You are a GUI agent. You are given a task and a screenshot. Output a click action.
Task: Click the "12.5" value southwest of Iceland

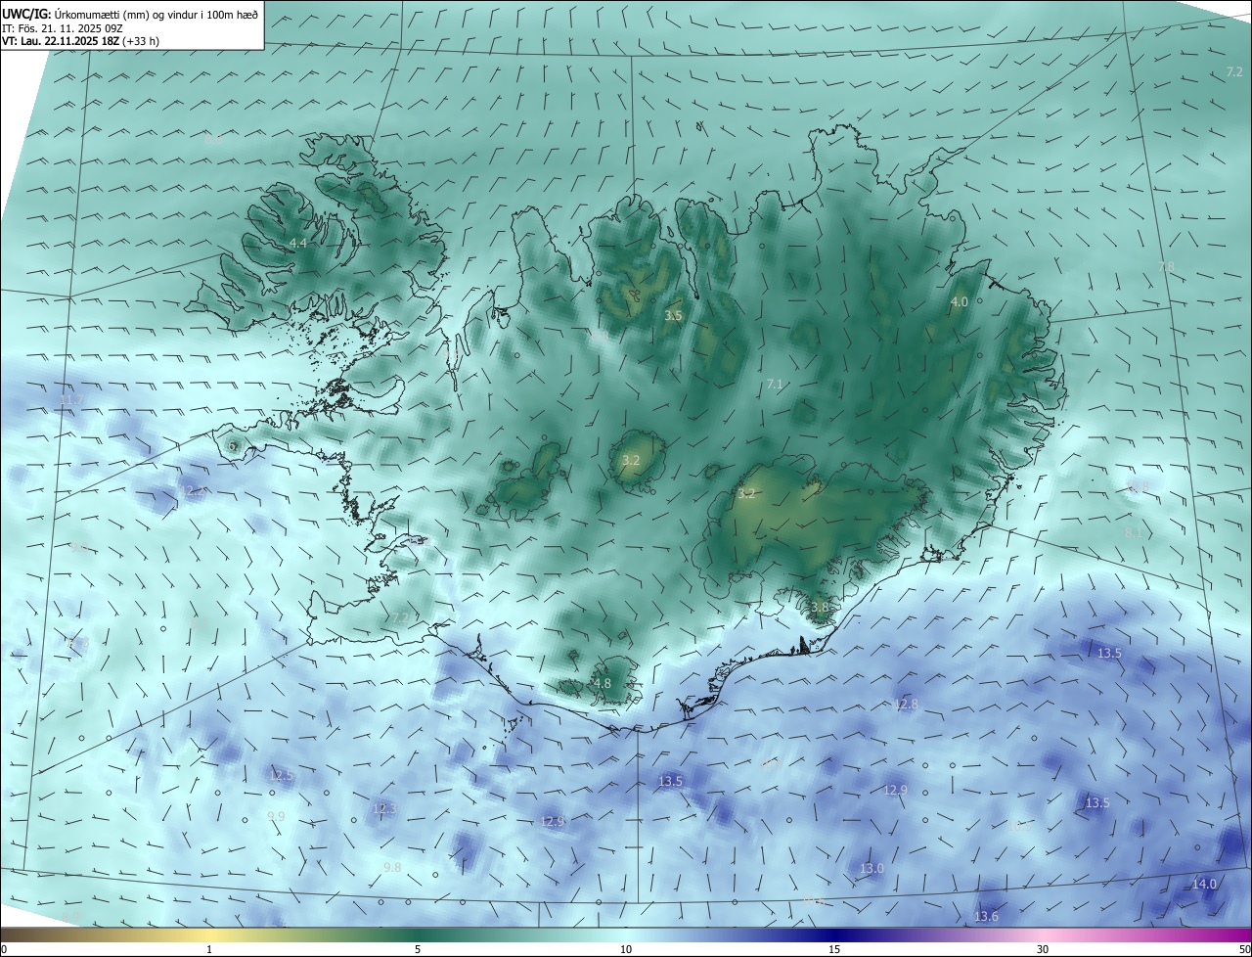coord(281,776)
